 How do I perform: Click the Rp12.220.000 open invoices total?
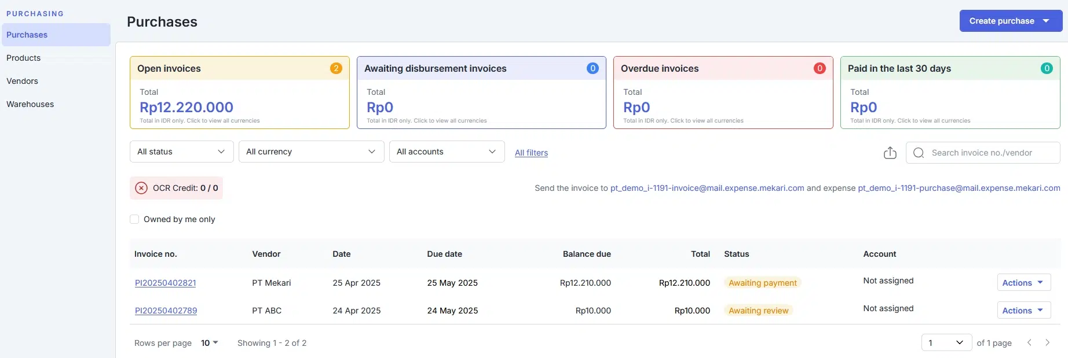click(x=186, y=107)
